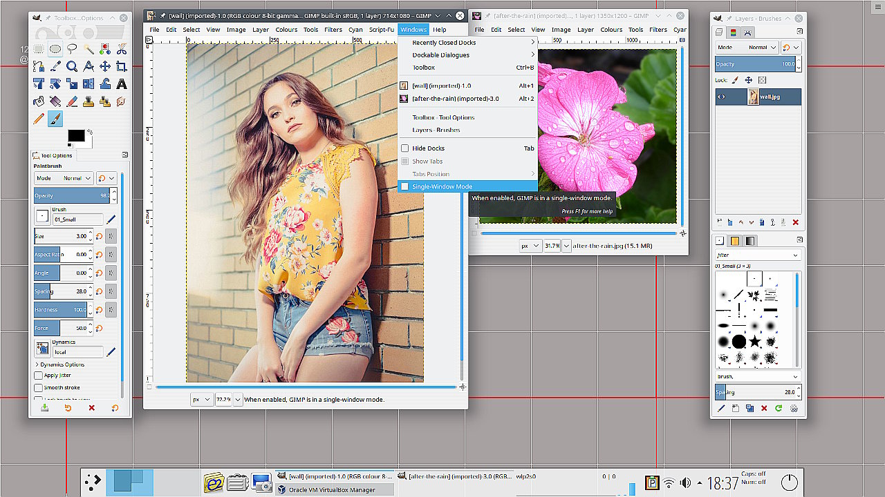
Task: Toggle lock position icon in Layers
Action: [x=749, y=80]
